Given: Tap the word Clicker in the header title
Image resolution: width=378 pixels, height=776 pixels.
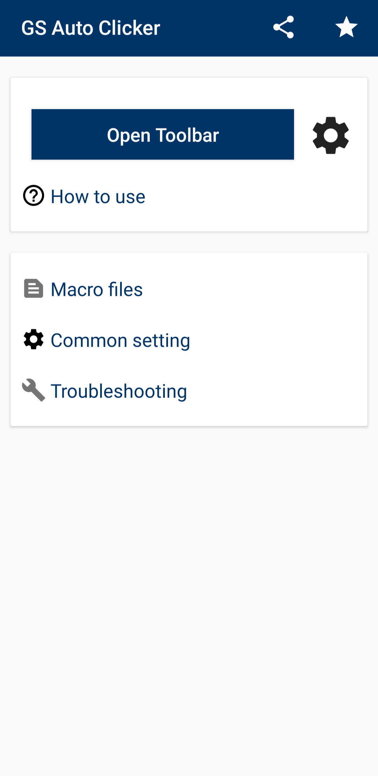Looking at the screenshot, I should [129, 28].
